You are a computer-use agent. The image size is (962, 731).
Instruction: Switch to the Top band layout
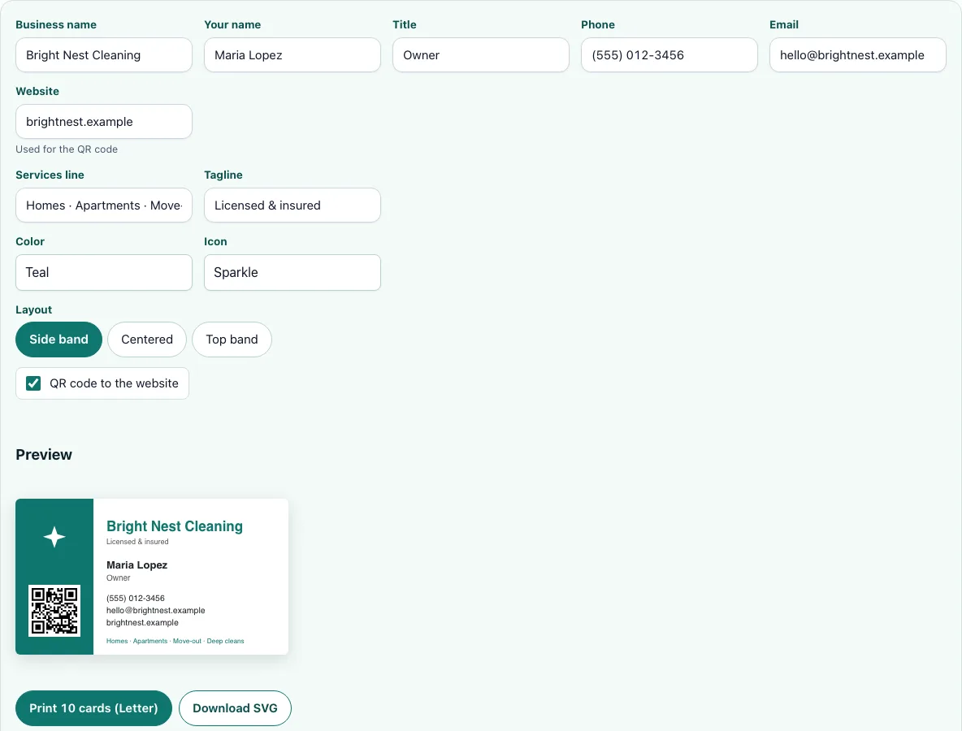click(232, 340)
